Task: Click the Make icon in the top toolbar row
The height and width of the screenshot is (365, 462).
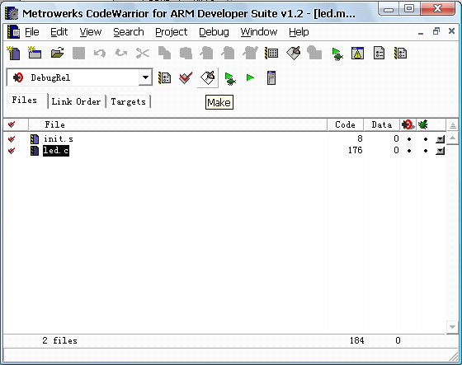Action: tap(294, 54)
